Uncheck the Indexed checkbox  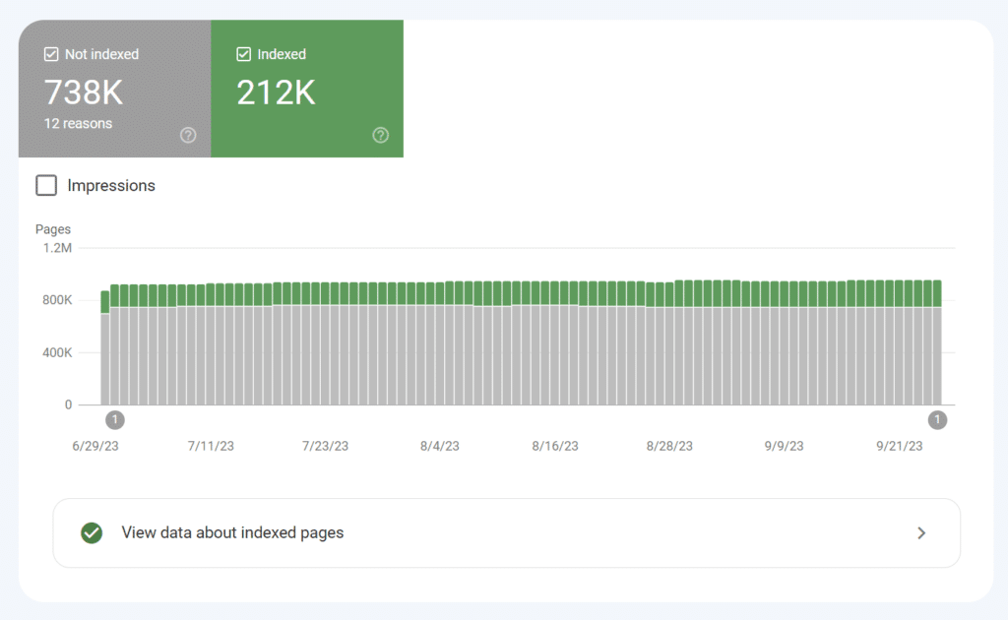coord(244,54)
